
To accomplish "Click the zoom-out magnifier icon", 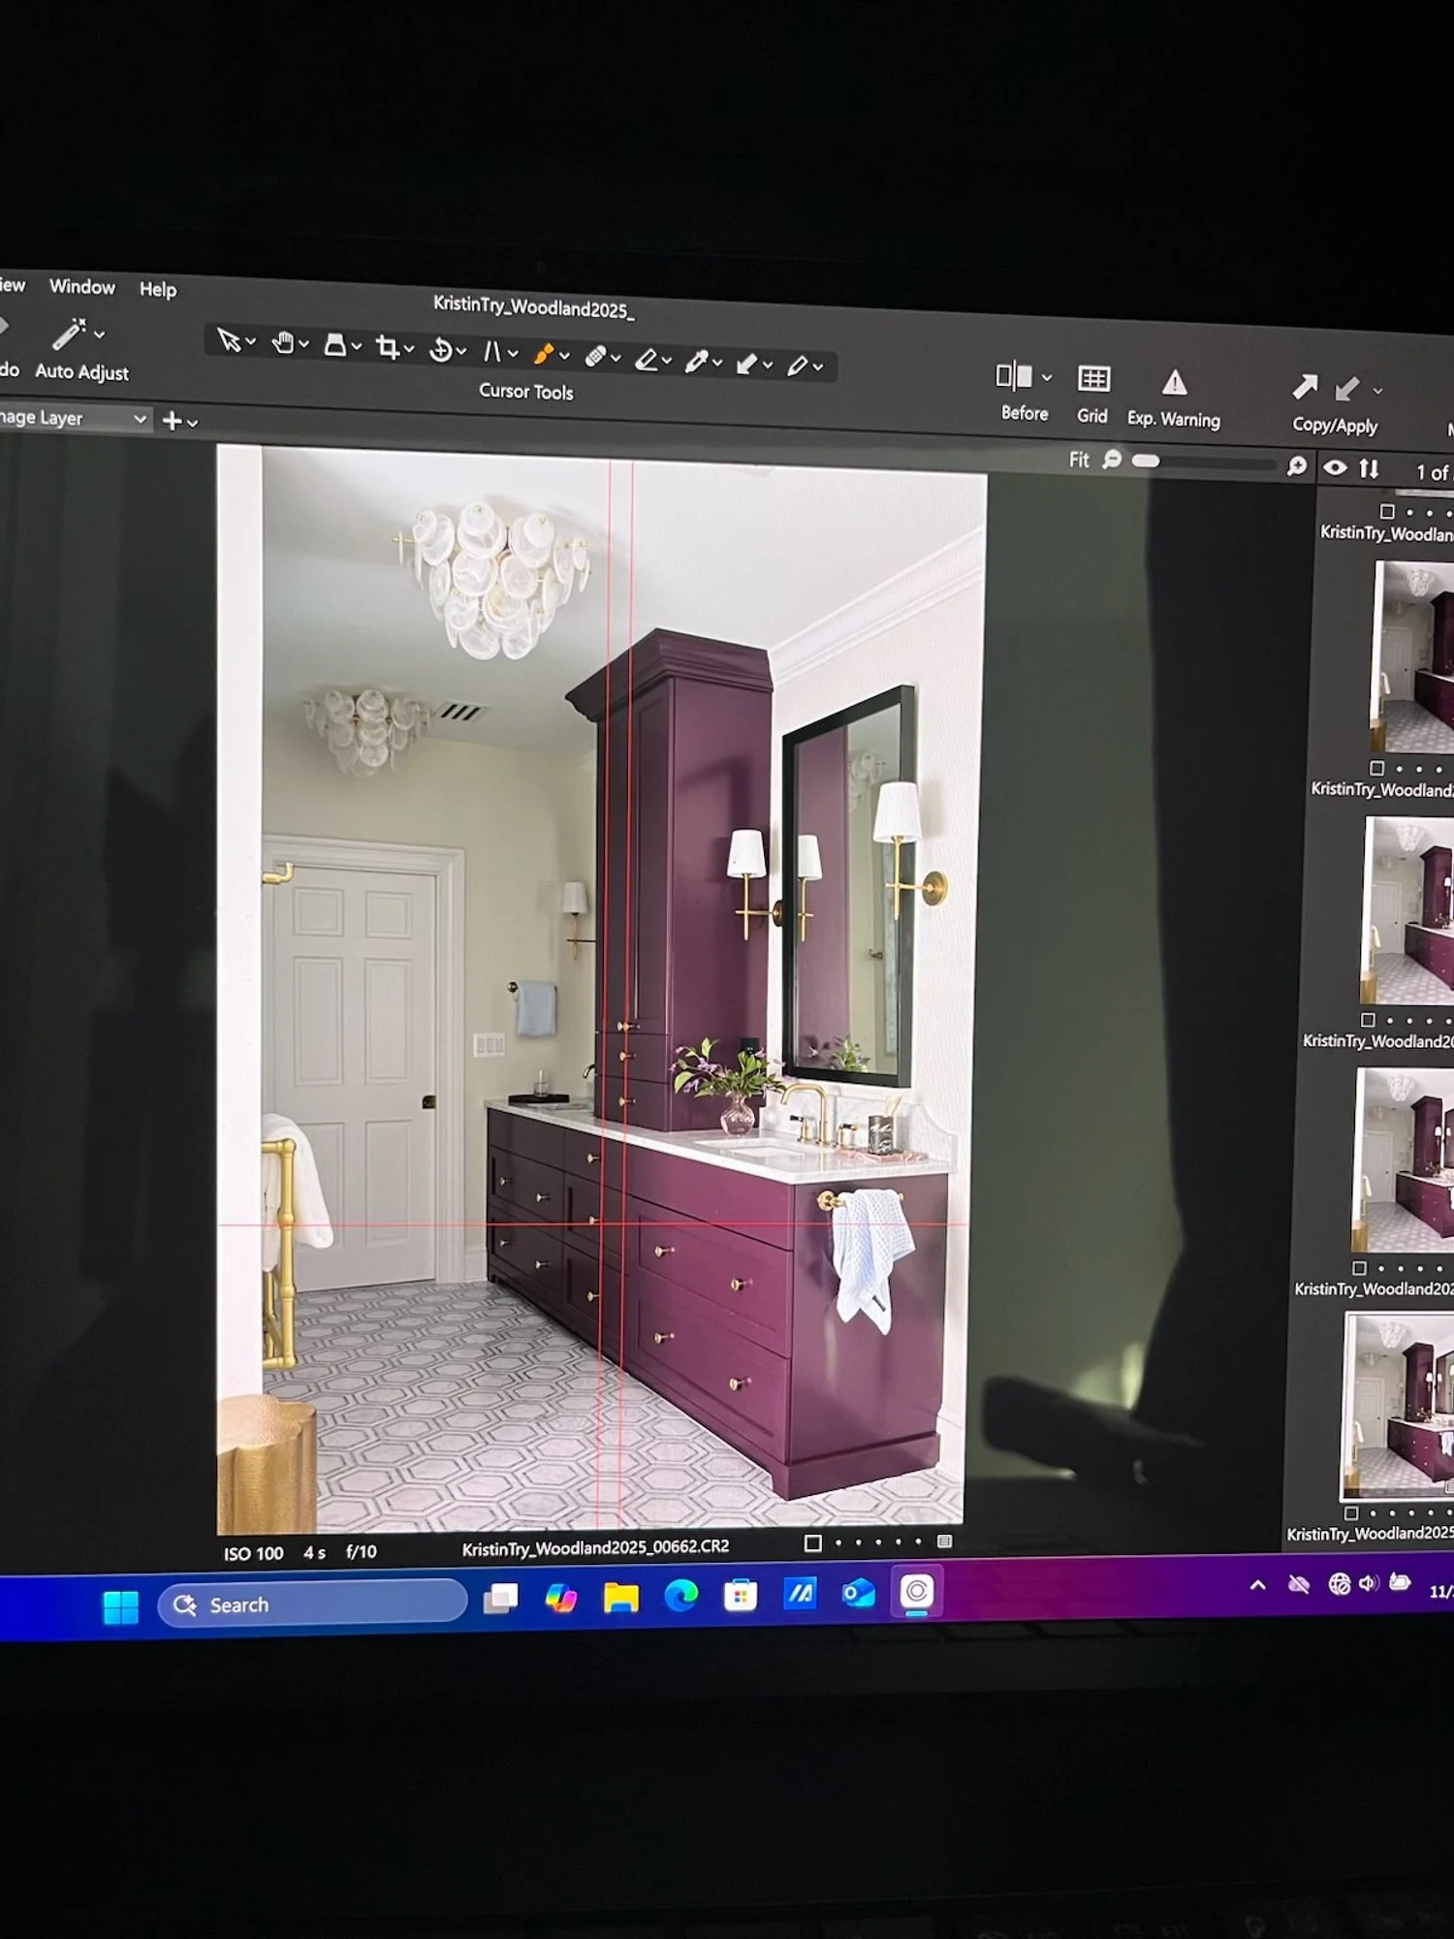I will (1113, 459).
